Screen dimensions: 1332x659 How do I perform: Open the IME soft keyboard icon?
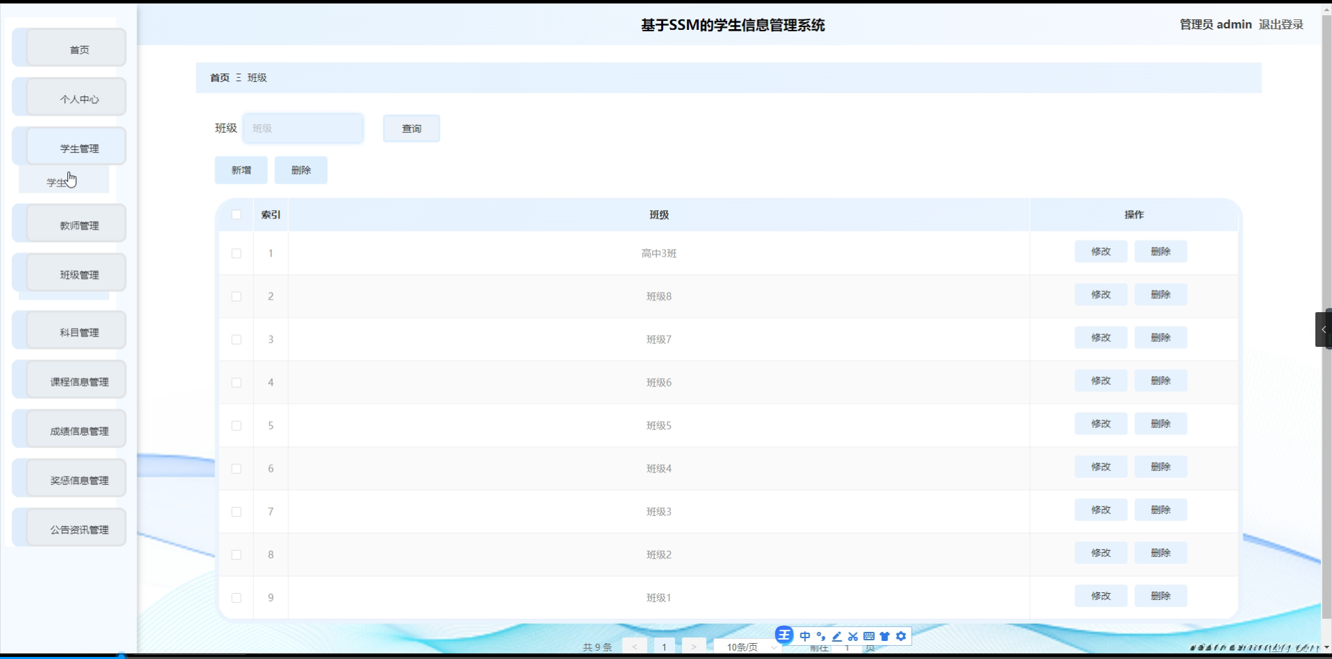[869, 636]
